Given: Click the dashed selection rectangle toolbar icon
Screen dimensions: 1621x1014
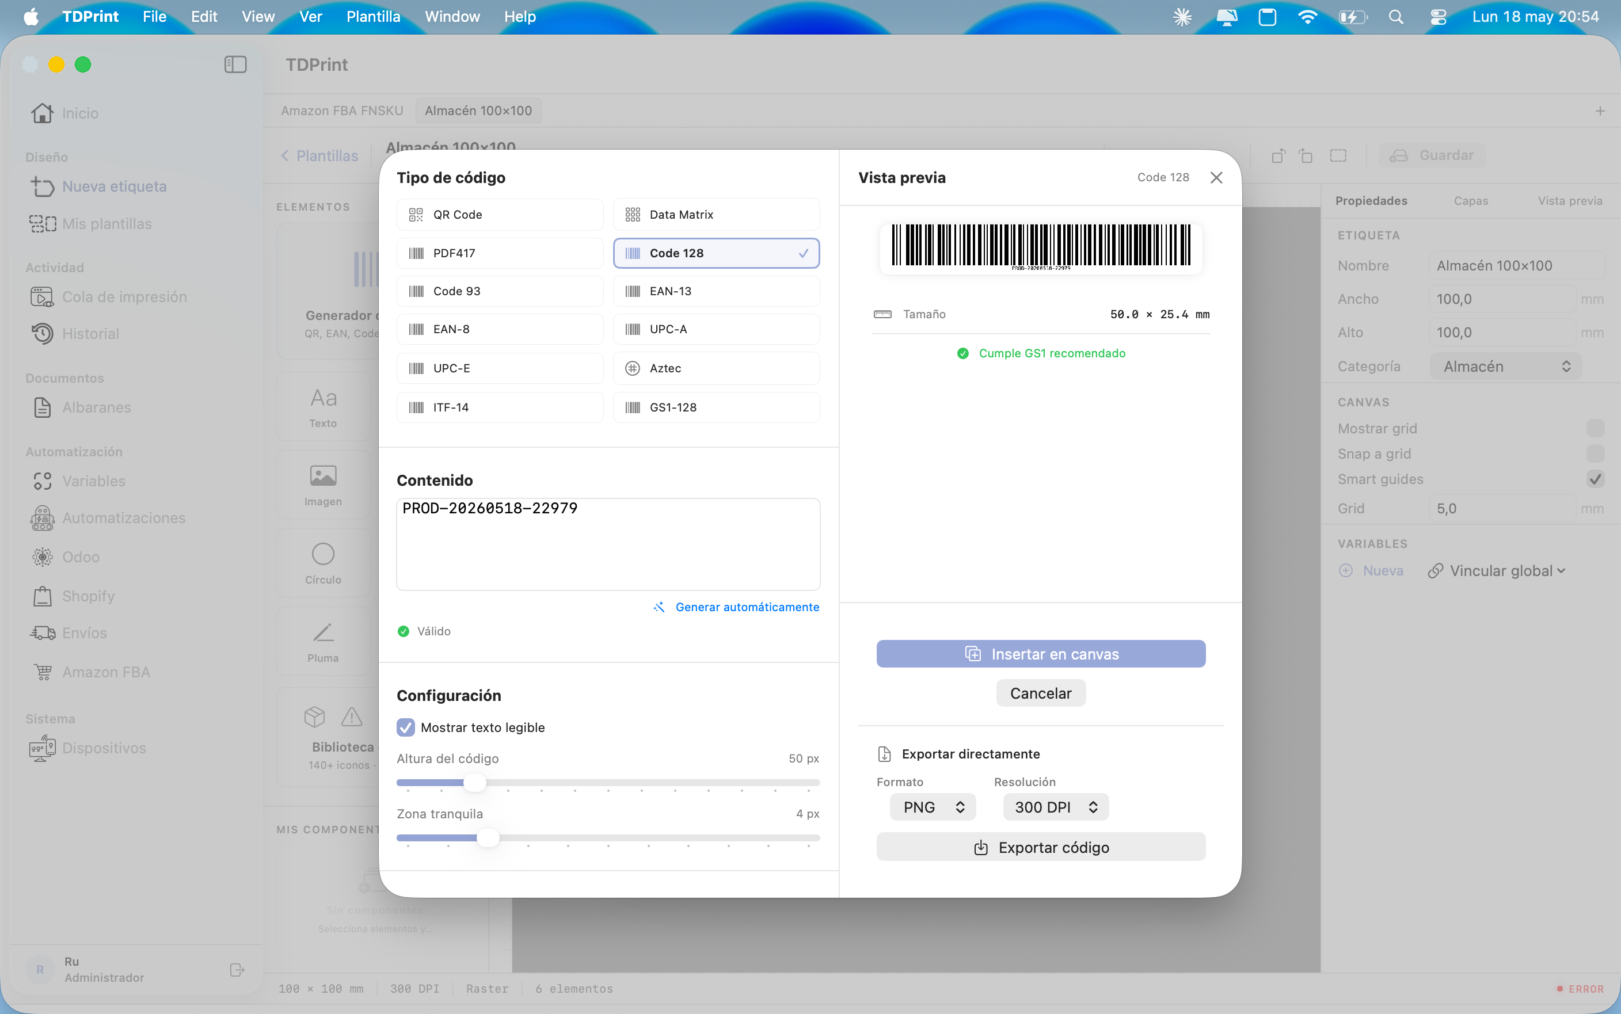Looking at the screenshot, I should [x=1338, y=155].
